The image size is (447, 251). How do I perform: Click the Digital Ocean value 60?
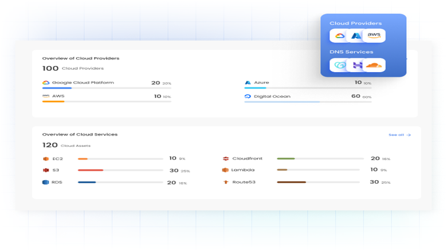355,96
